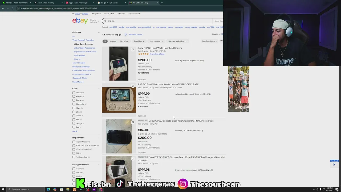The image size is (341, 192).
Task: Open Microsoft Store from the taskbar
Action: pyautogui.click(x=61, y=189)
